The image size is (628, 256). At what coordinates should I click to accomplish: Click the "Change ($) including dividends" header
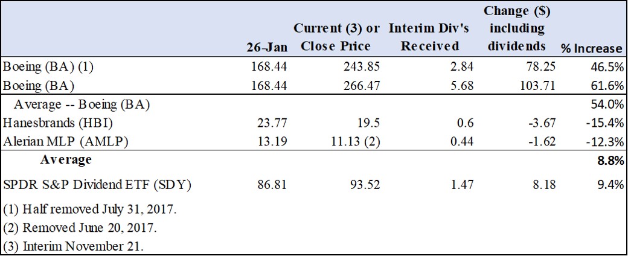pyautogui.click(x=516, y=28)
